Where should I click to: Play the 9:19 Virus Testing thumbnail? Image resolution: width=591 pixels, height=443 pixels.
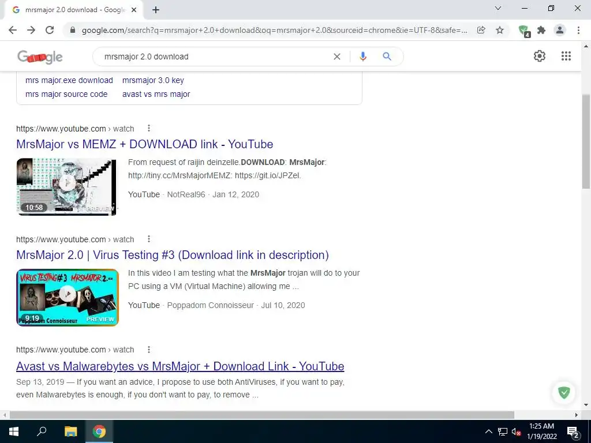pos(68,298)
